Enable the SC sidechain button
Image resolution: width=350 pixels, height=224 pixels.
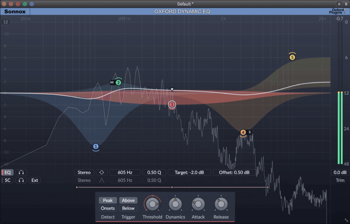(7, 180)
